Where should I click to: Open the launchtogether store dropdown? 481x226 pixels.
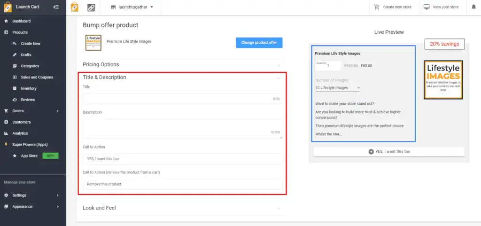[x=132, y=7]
